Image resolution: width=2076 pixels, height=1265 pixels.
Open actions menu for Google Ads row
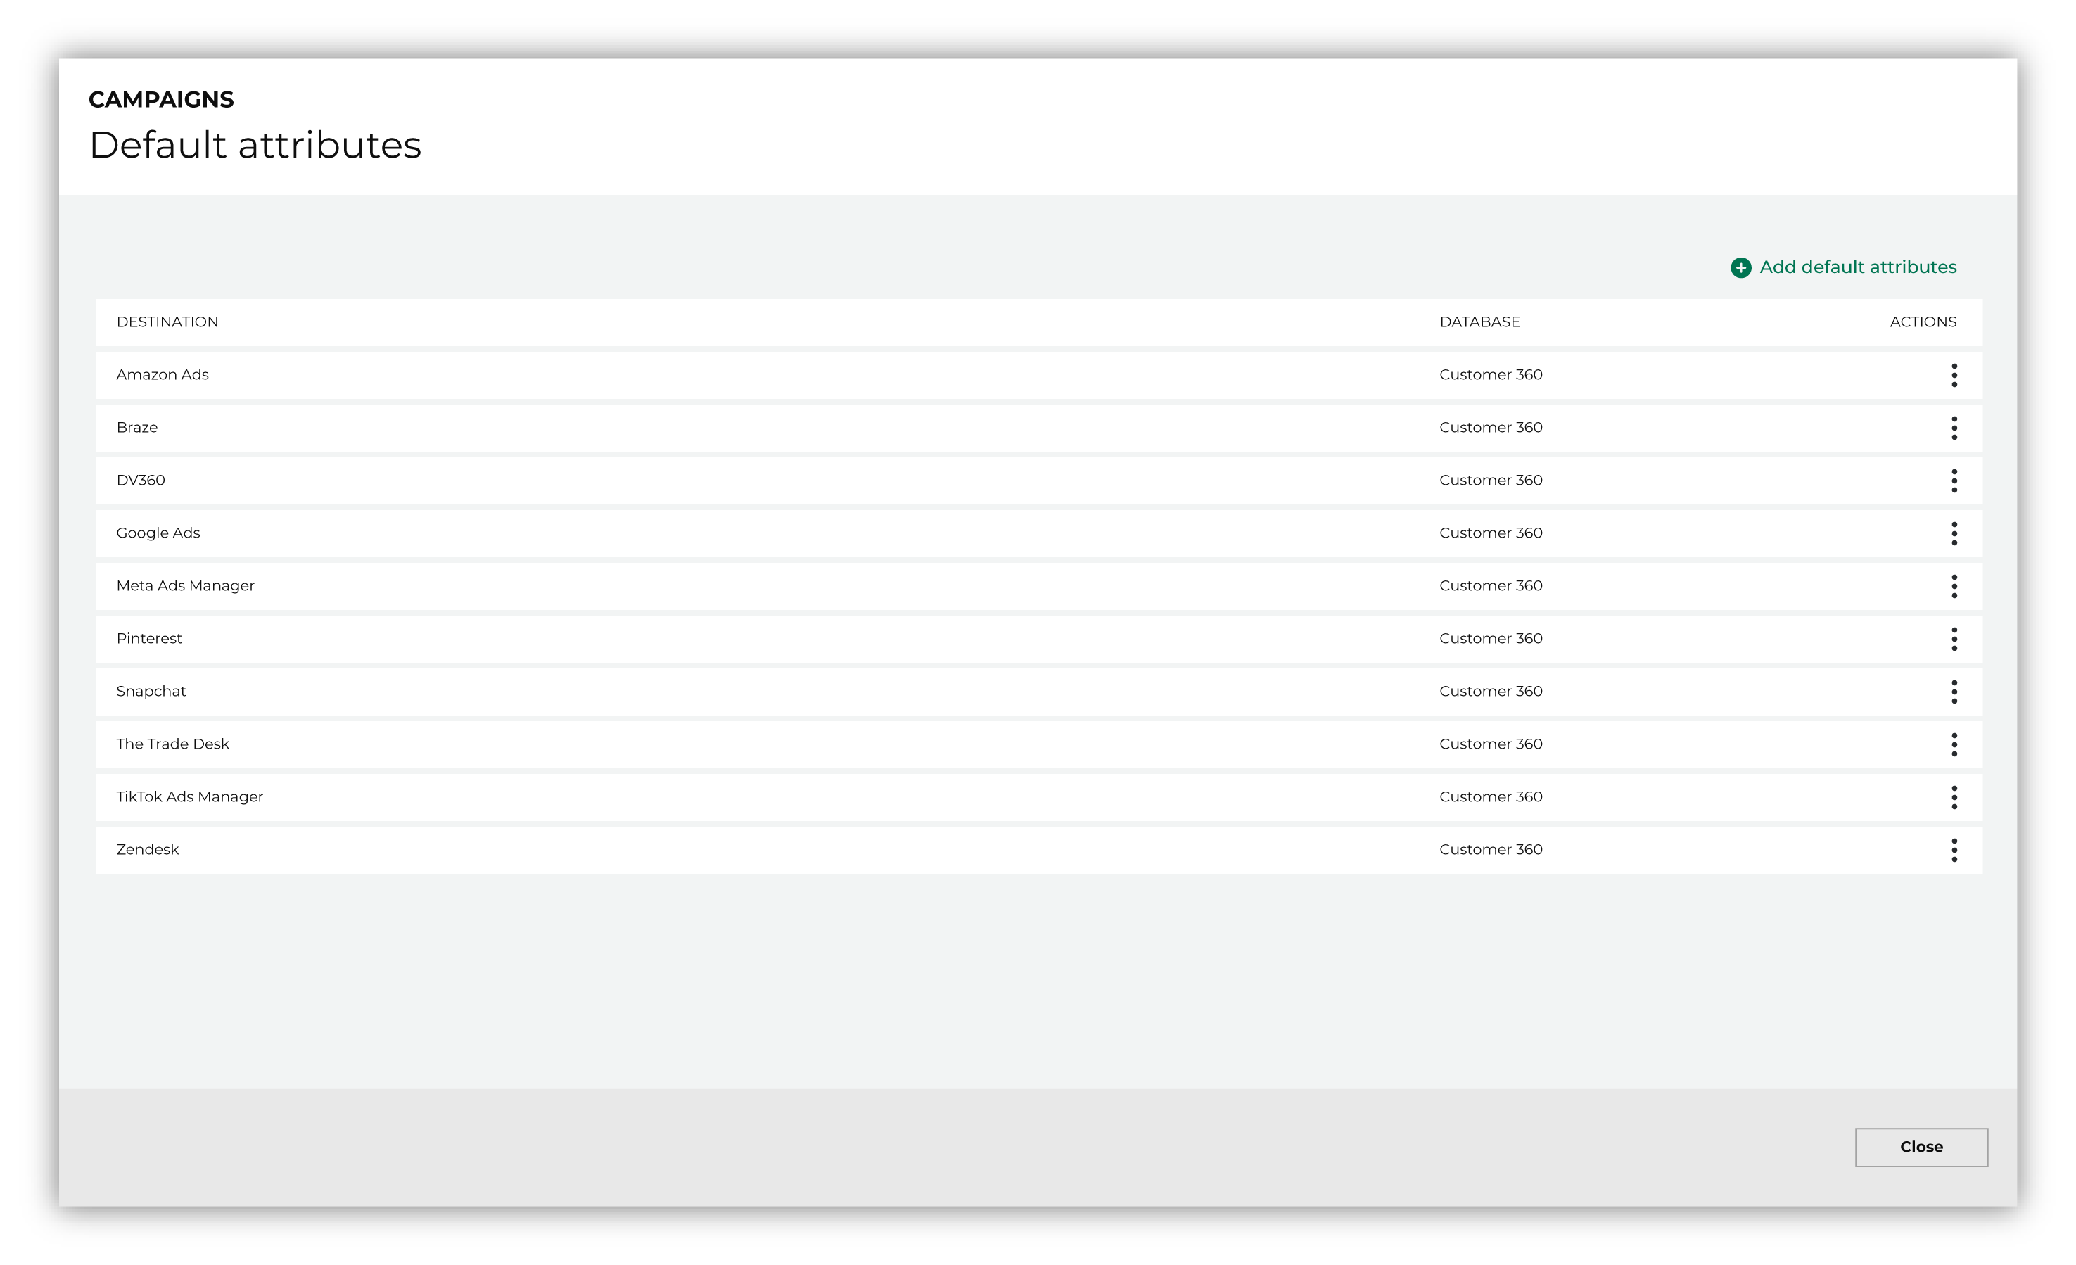point(1954,533)
